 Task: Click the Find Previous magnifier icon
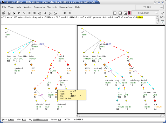(x=56, y=13)
